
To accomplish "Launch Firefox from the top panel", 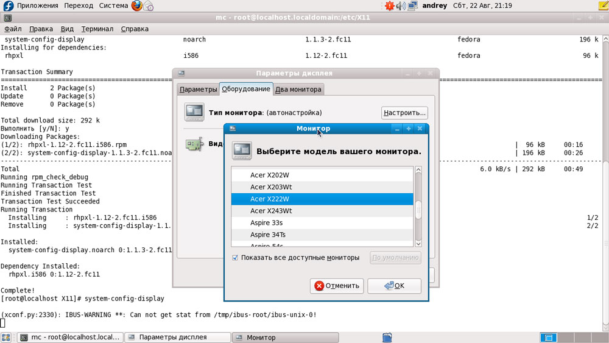I will click(x=136, y=6).
